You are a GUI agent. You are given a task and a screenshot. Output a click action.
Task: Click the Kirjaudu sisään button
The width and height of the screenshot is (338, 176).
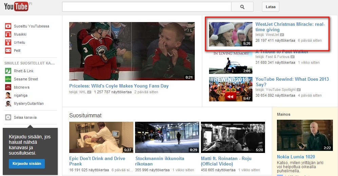pos(27,163)
